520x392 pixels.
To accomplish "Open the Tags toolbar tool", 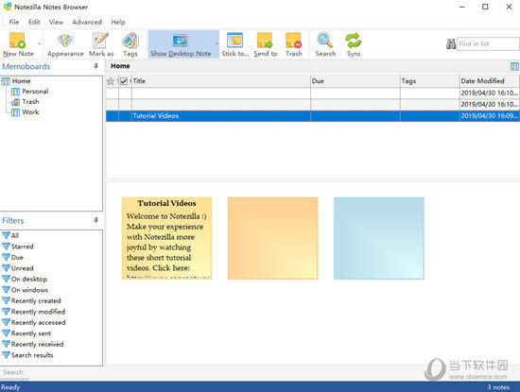I will (x=130, y=44).
